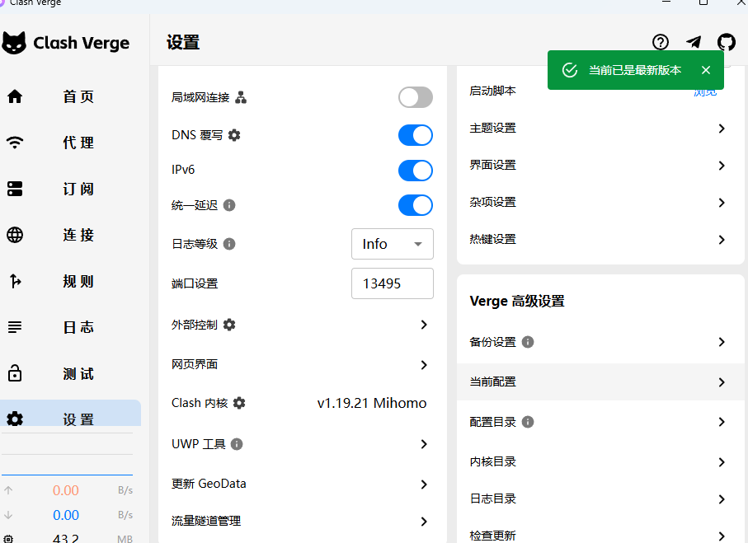The height and width of the screenshot is (543, 748).
Task: Show the info icon next to 统一延迟
Action: pyautogui.click(x=229, y=205)
